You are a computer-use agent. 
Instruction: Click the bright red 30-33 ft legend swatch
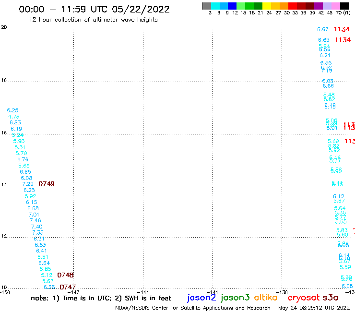[293, 6]
